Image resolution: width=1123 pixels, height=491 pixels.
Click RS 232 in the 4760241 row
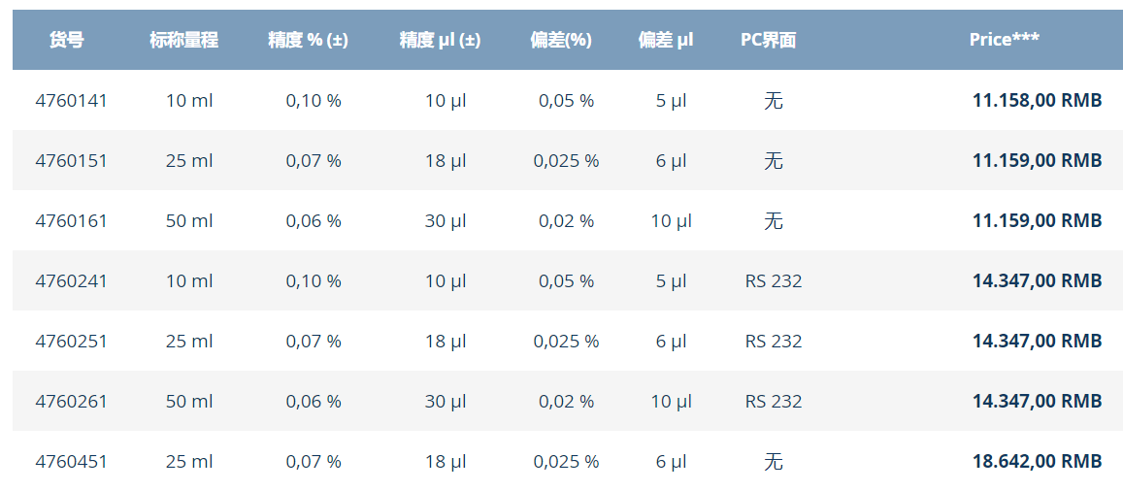(774, 281)
